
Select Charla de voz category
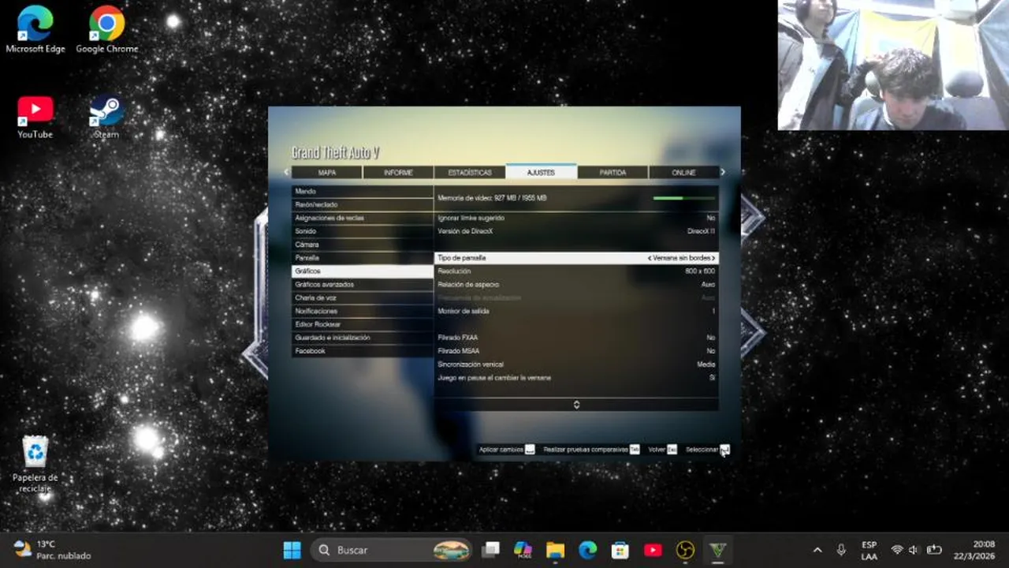point(362,297)
